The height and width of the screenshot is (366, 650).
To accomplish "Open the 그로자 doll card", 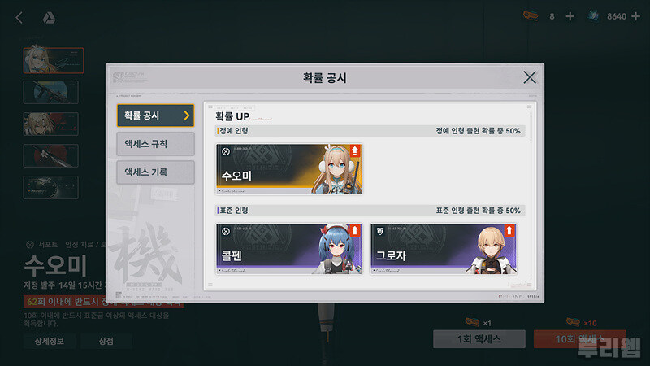I will [x=444, y=249].
